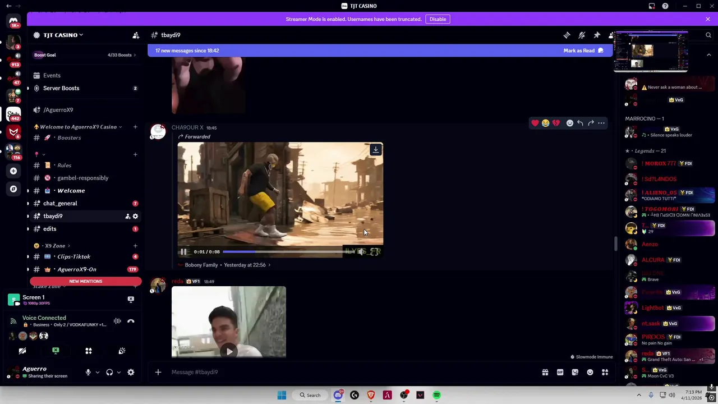Open gift Nitro icon in message bar
The width and height of the screenshot is (718, 404).
point(545,372)
